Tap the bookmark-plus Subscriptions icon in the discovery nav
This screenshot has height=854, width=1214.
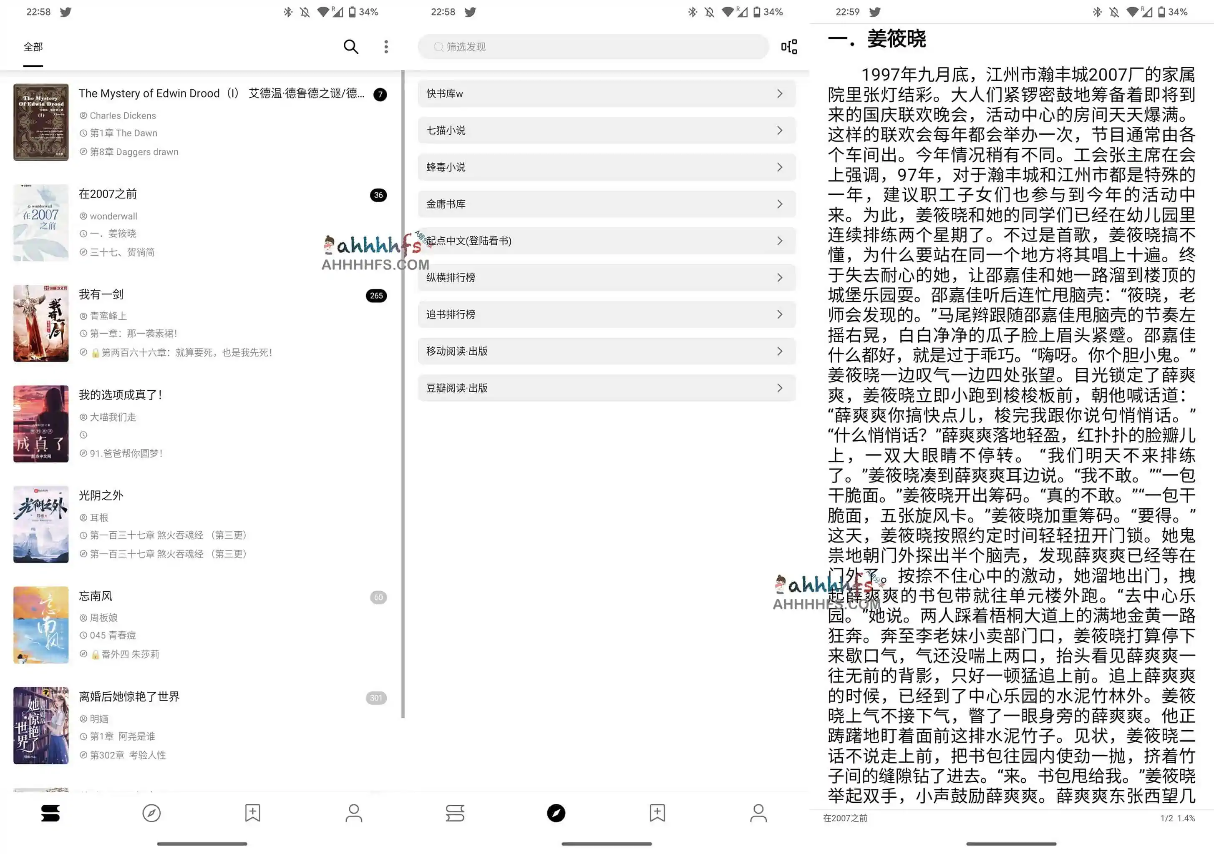click(657, 813)
